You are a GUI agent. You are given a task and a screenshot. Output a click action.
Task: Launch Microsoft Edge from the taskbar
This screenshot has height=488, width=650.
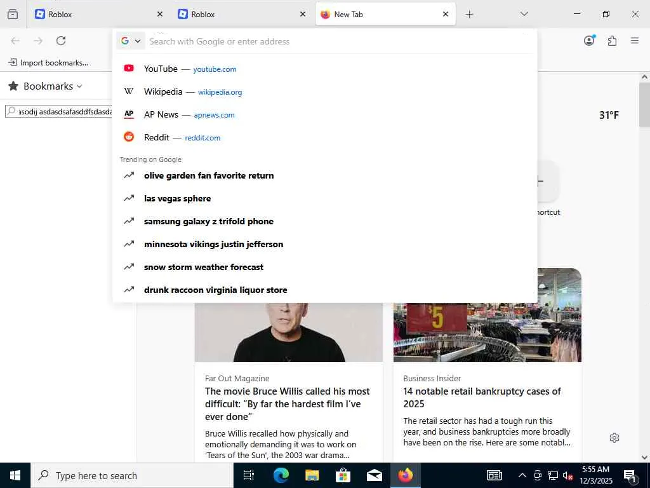coord(281,475)
